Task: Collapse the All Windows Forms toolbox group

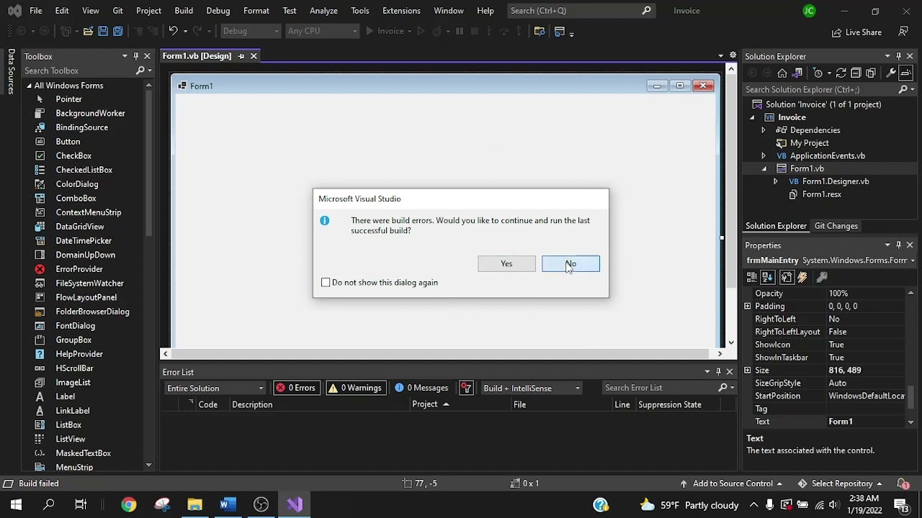Action: click(x=29, y=86)
